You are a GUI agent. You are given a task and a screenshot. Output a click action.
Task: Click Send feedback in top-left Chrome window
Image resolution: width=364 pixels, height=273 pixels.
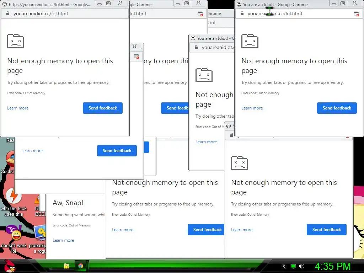click(103, 108)
